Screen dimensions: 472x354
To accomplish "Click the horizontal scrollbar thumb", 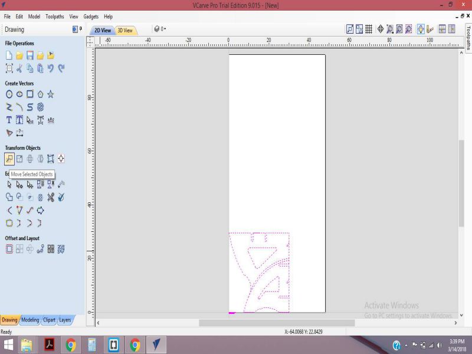I will (x=277, y=323).
